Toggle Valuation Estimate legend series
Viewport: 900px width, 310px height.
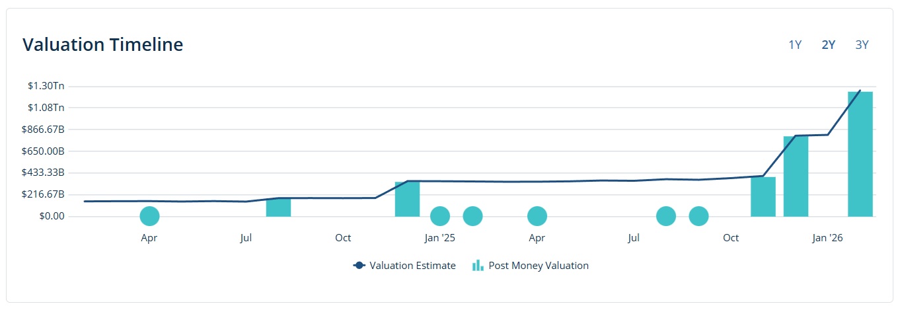click(404, 266)
